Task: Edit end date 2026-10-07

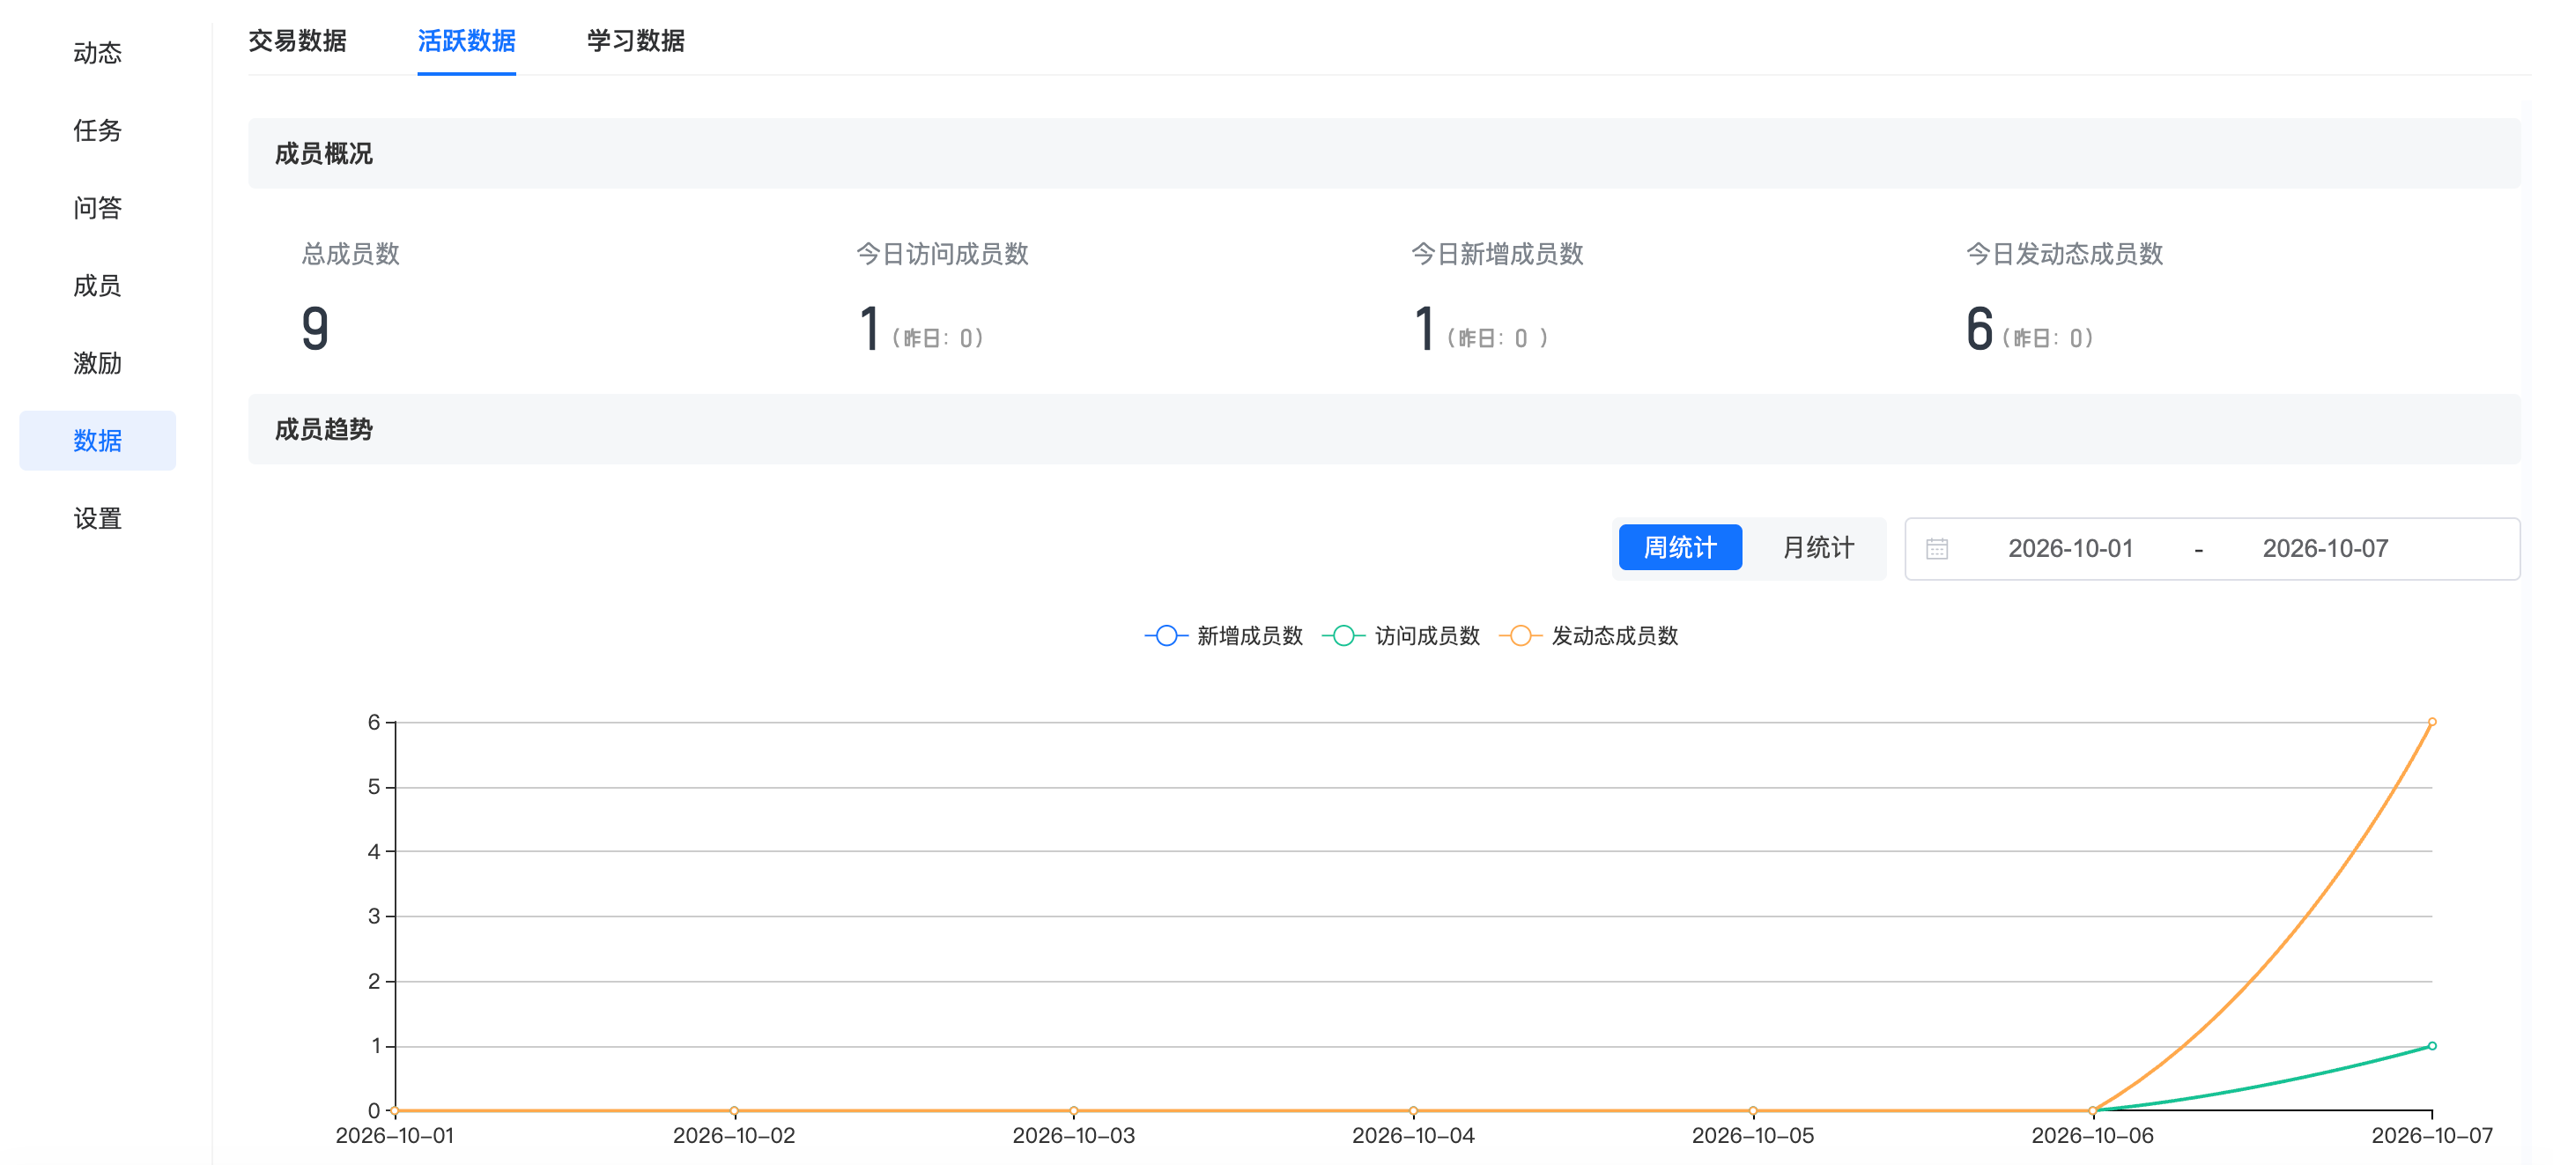Action: tap(2325, 548)
